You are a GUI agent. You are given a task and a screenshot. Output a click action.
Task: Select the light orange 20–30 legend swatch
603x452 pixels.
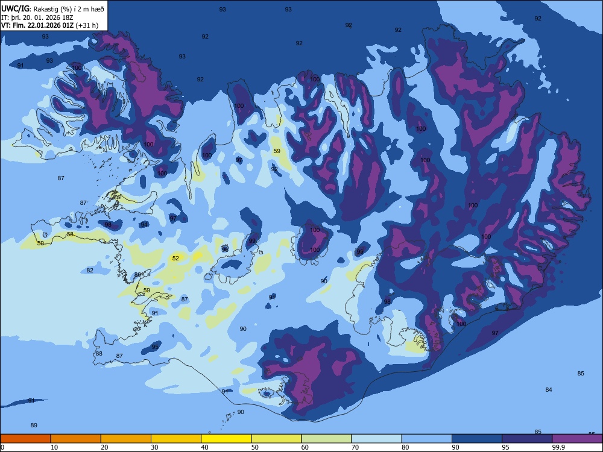point(126,439)
